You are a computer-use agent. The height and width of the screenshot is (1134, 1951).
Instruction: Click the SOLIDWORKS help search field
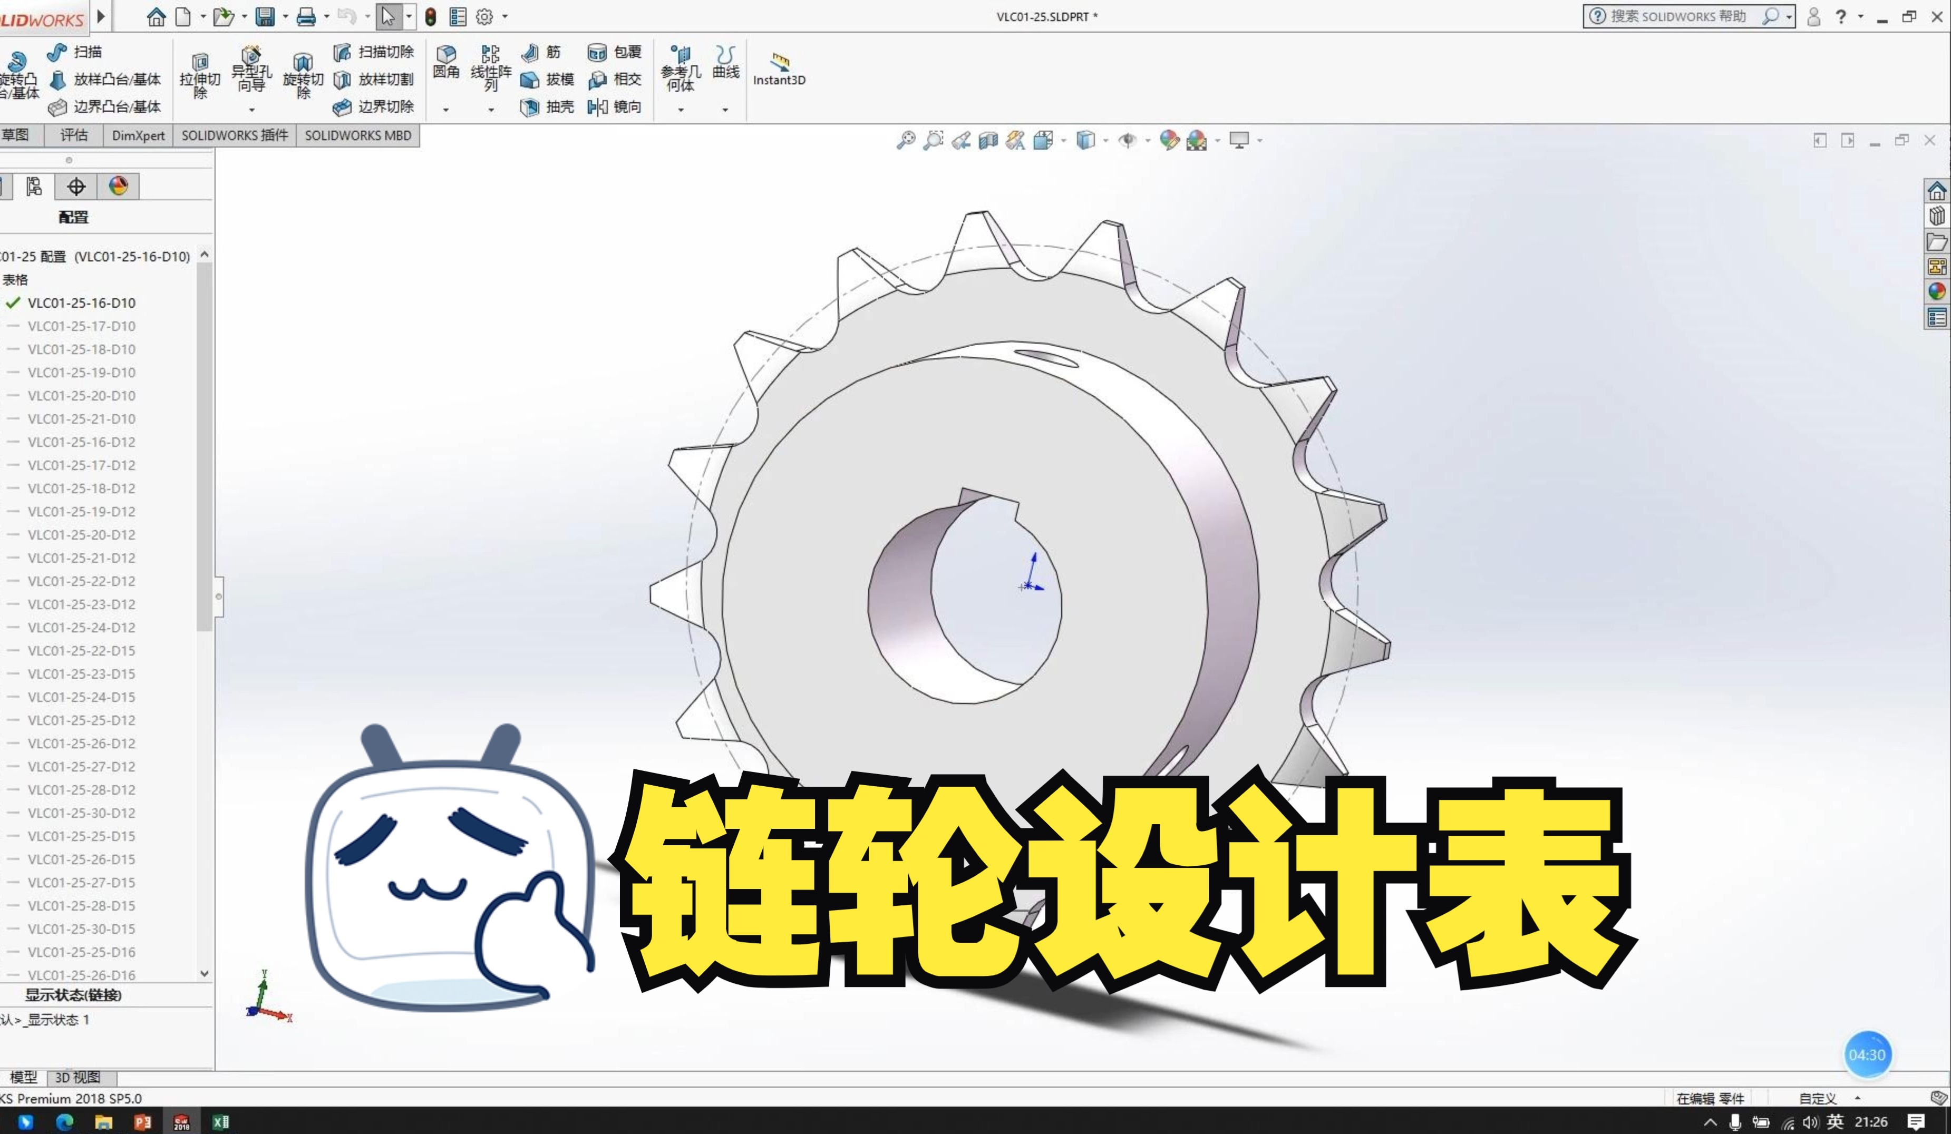pyautogui.click(x=1678, y=16)
